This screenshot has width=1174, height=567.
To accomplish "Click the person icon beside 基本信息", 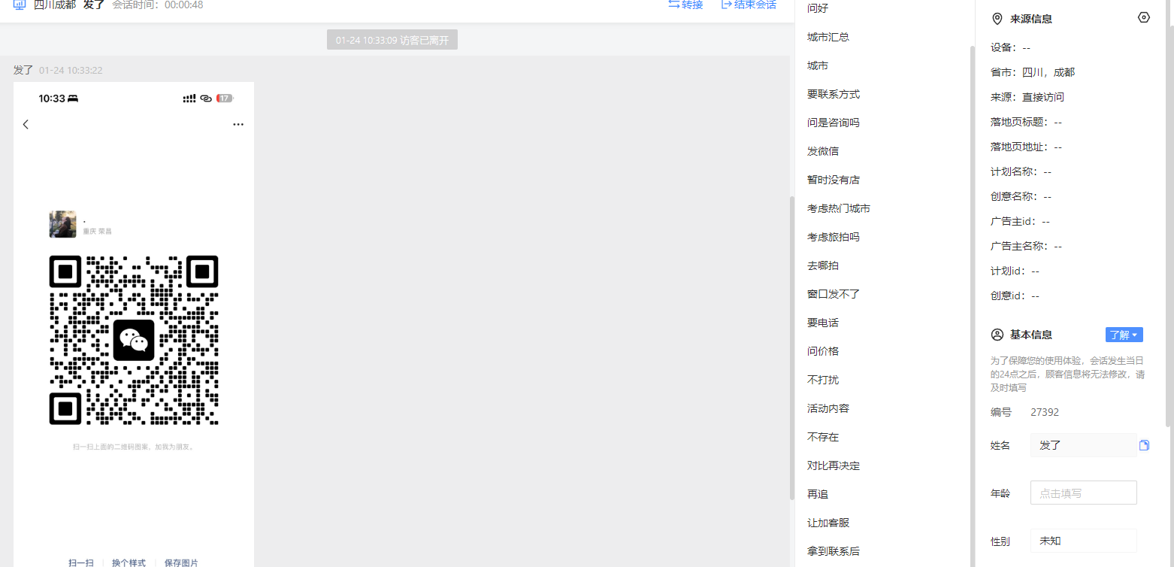I will click(x=997, y=335).
